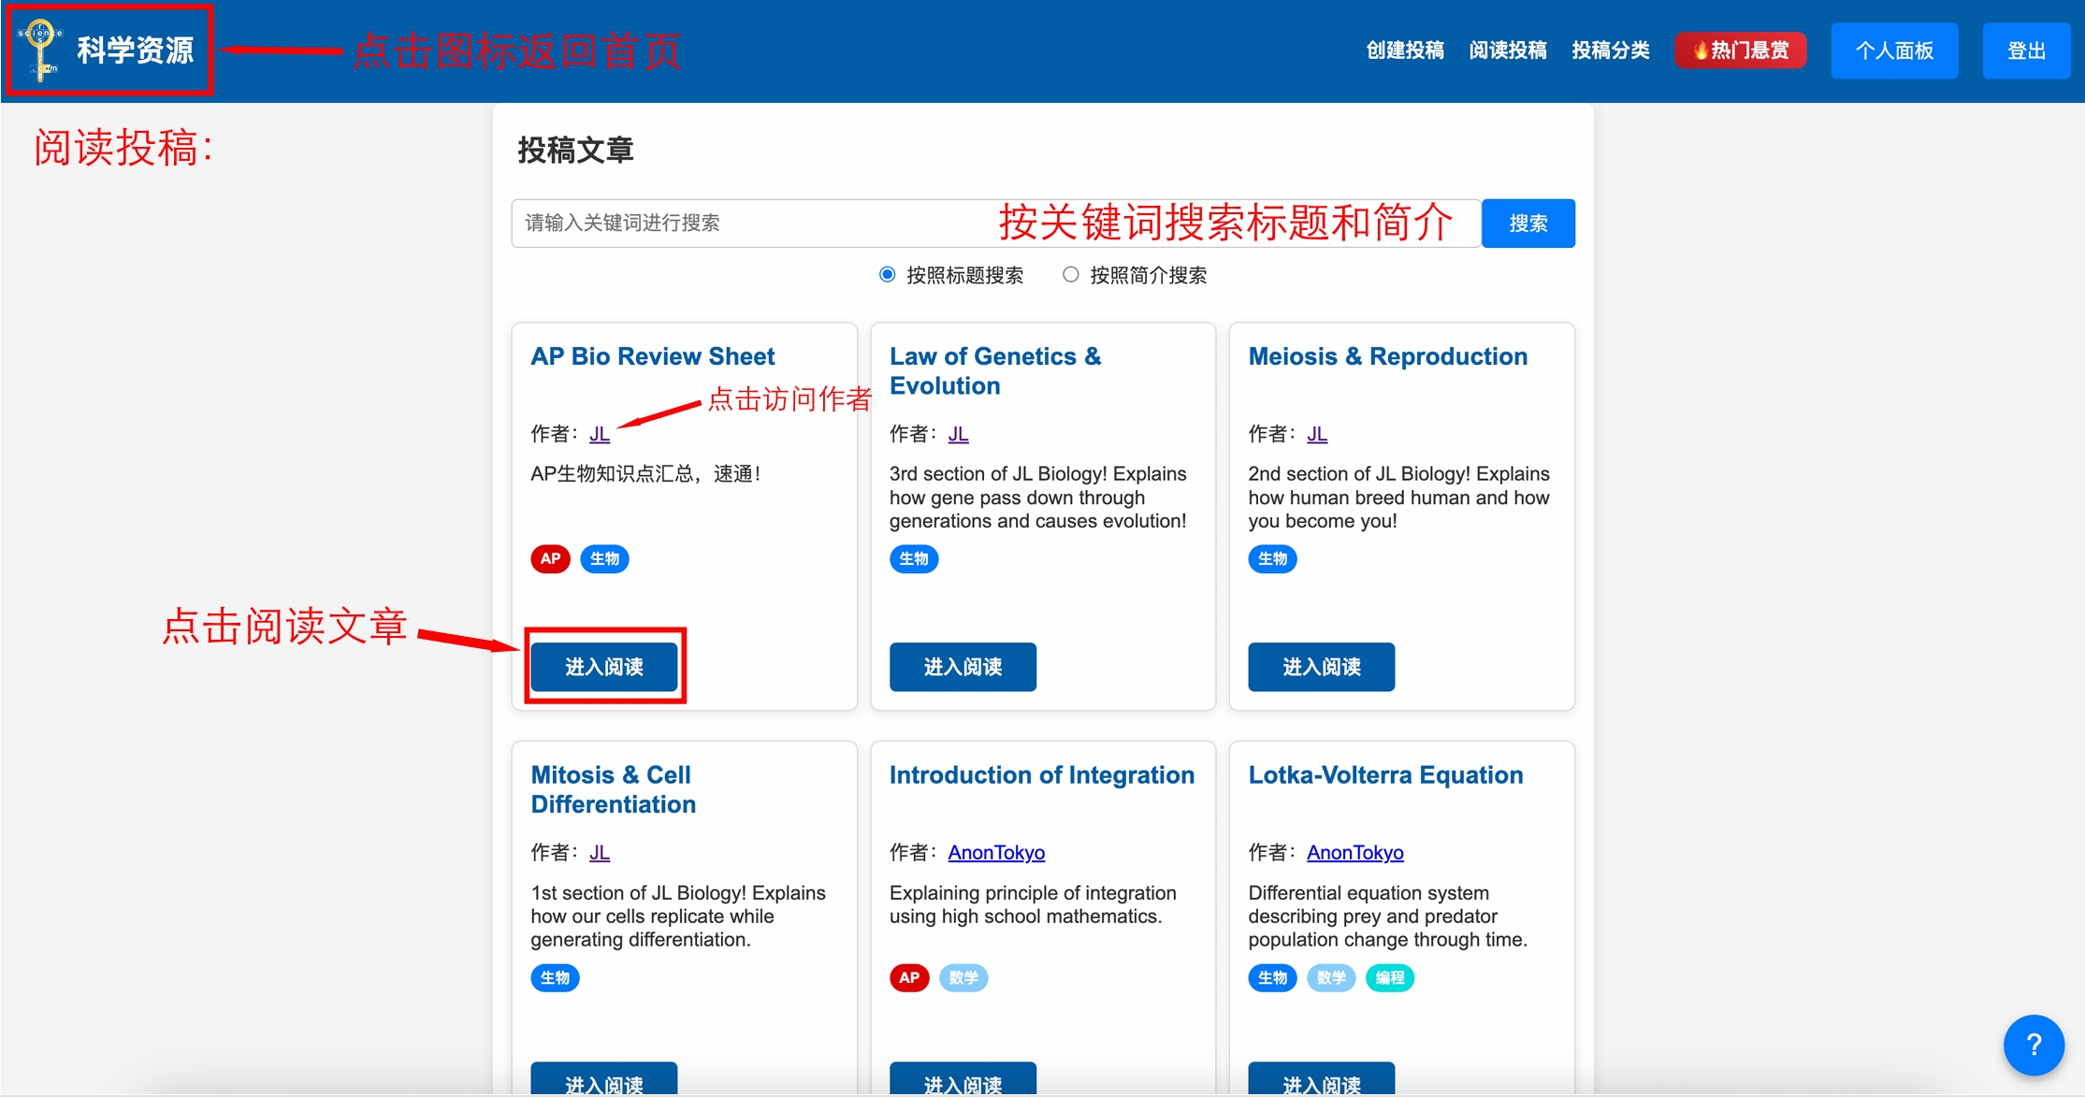This screenshot has width=2085, height=1097.
Task: Select the 按照标题搜索 radio button
Action: point(887,275)
